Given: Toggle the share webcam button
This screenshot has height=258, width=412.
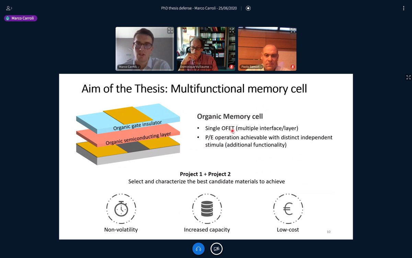Looking at the screenshot, I should pos(216,249).
